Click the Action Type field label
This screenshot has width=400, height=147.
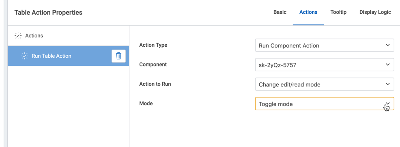pos(153,45)
